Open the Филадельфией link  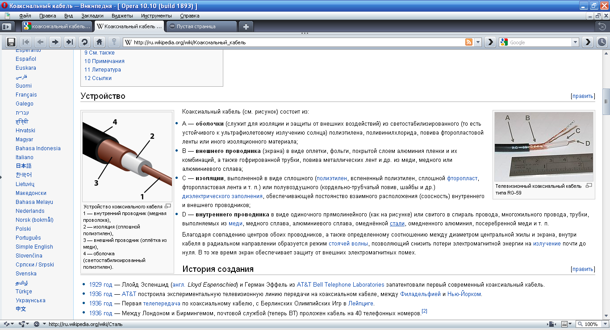pyautogui.click(x=420, y=294)
